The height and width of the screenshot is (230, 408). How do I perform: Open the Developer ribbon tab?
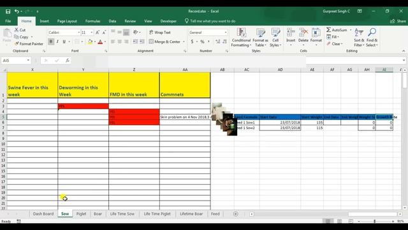point(168,21)
